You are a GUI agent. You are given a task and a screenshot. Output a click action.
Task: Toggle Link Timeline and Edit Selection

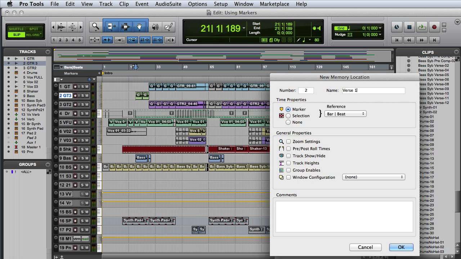tap(144, 40)
